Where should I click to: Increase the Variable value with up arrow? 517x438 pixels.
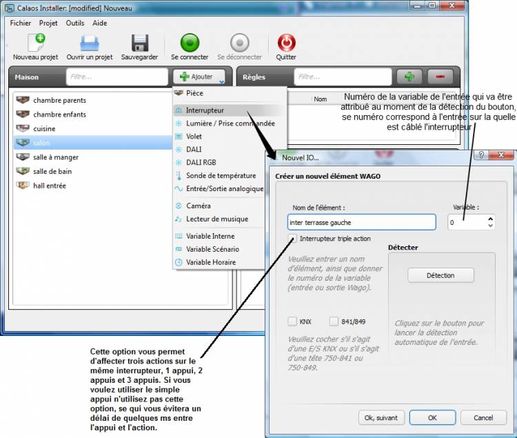491,219
